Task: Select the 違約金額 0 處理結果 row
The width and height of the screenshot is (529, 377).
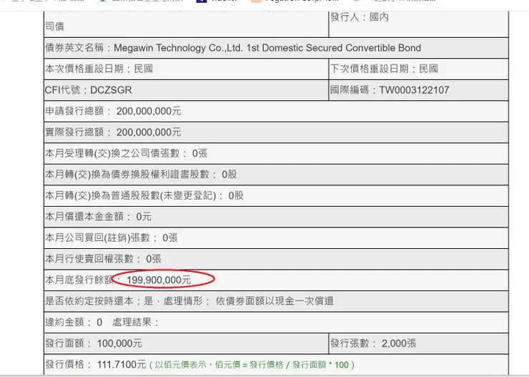Action: pyautogui.click(x=276, y=323)
